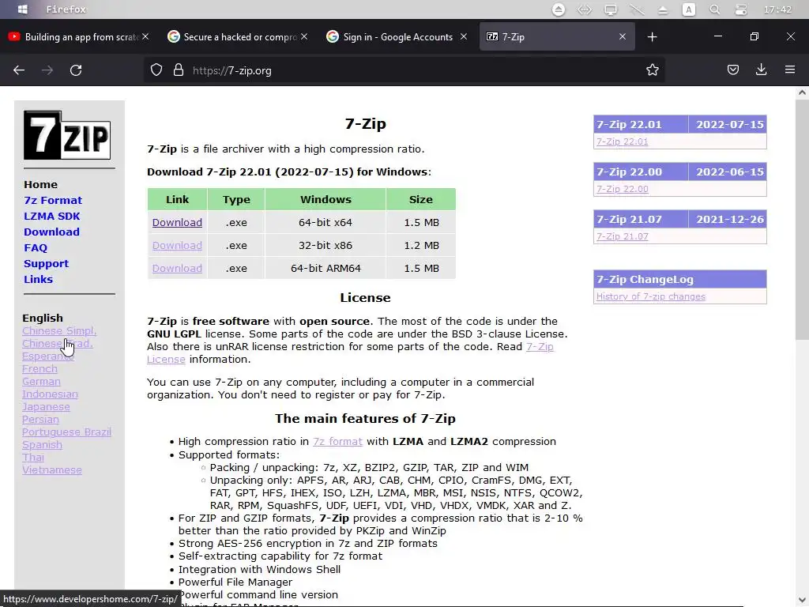Download the 64-bit x64 .exe
The width and height of the screenshot is (809, 607).
point(177,222)
